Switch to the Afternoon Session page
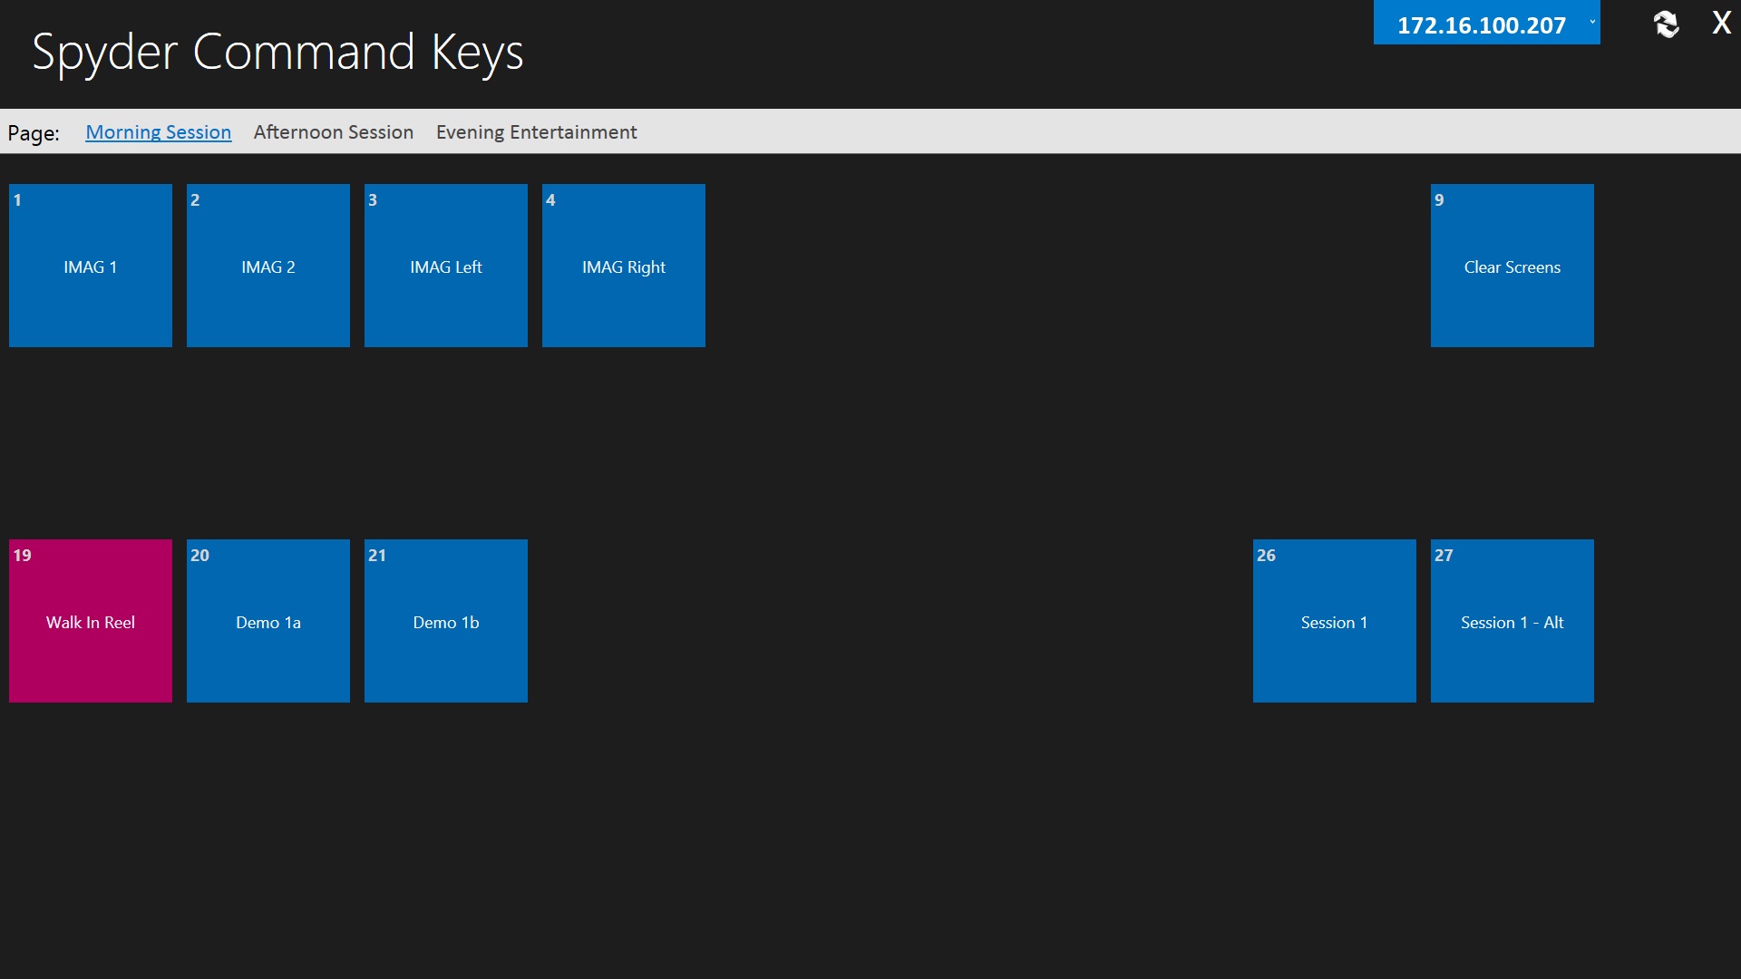1741x979 pixels. click(334, 132)
